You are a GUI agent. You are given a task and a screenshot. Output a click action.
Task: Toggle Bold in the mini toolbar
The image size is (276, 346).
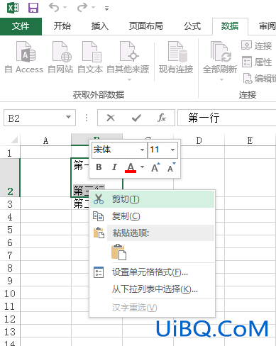tap(99, 167)
